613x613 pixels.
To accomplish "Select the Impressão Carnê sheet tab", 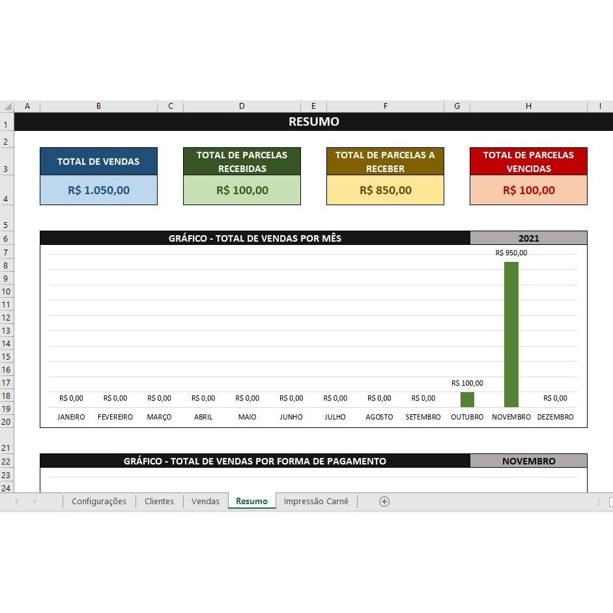I will pos(316,501).
